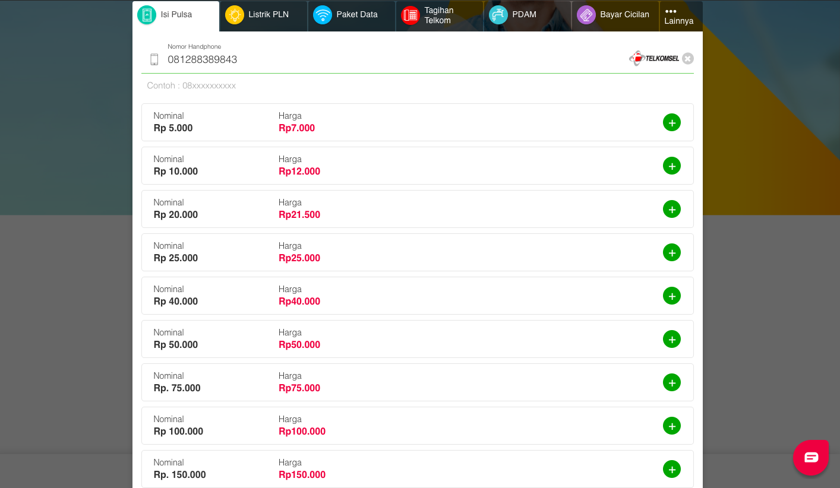Click the Contoh : 08xxxxxxxxxx hint text
The height and width of the screenshot is (488, 840).
[191, 85]
